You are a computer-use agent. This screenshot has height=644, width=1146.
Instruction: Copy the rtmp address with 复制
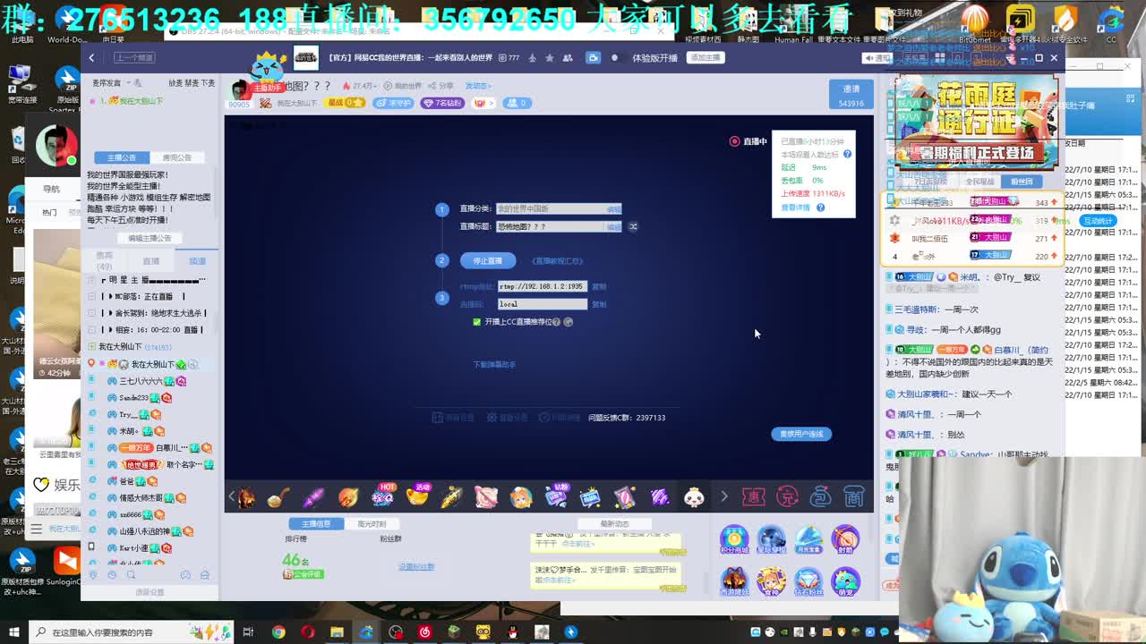599,286
